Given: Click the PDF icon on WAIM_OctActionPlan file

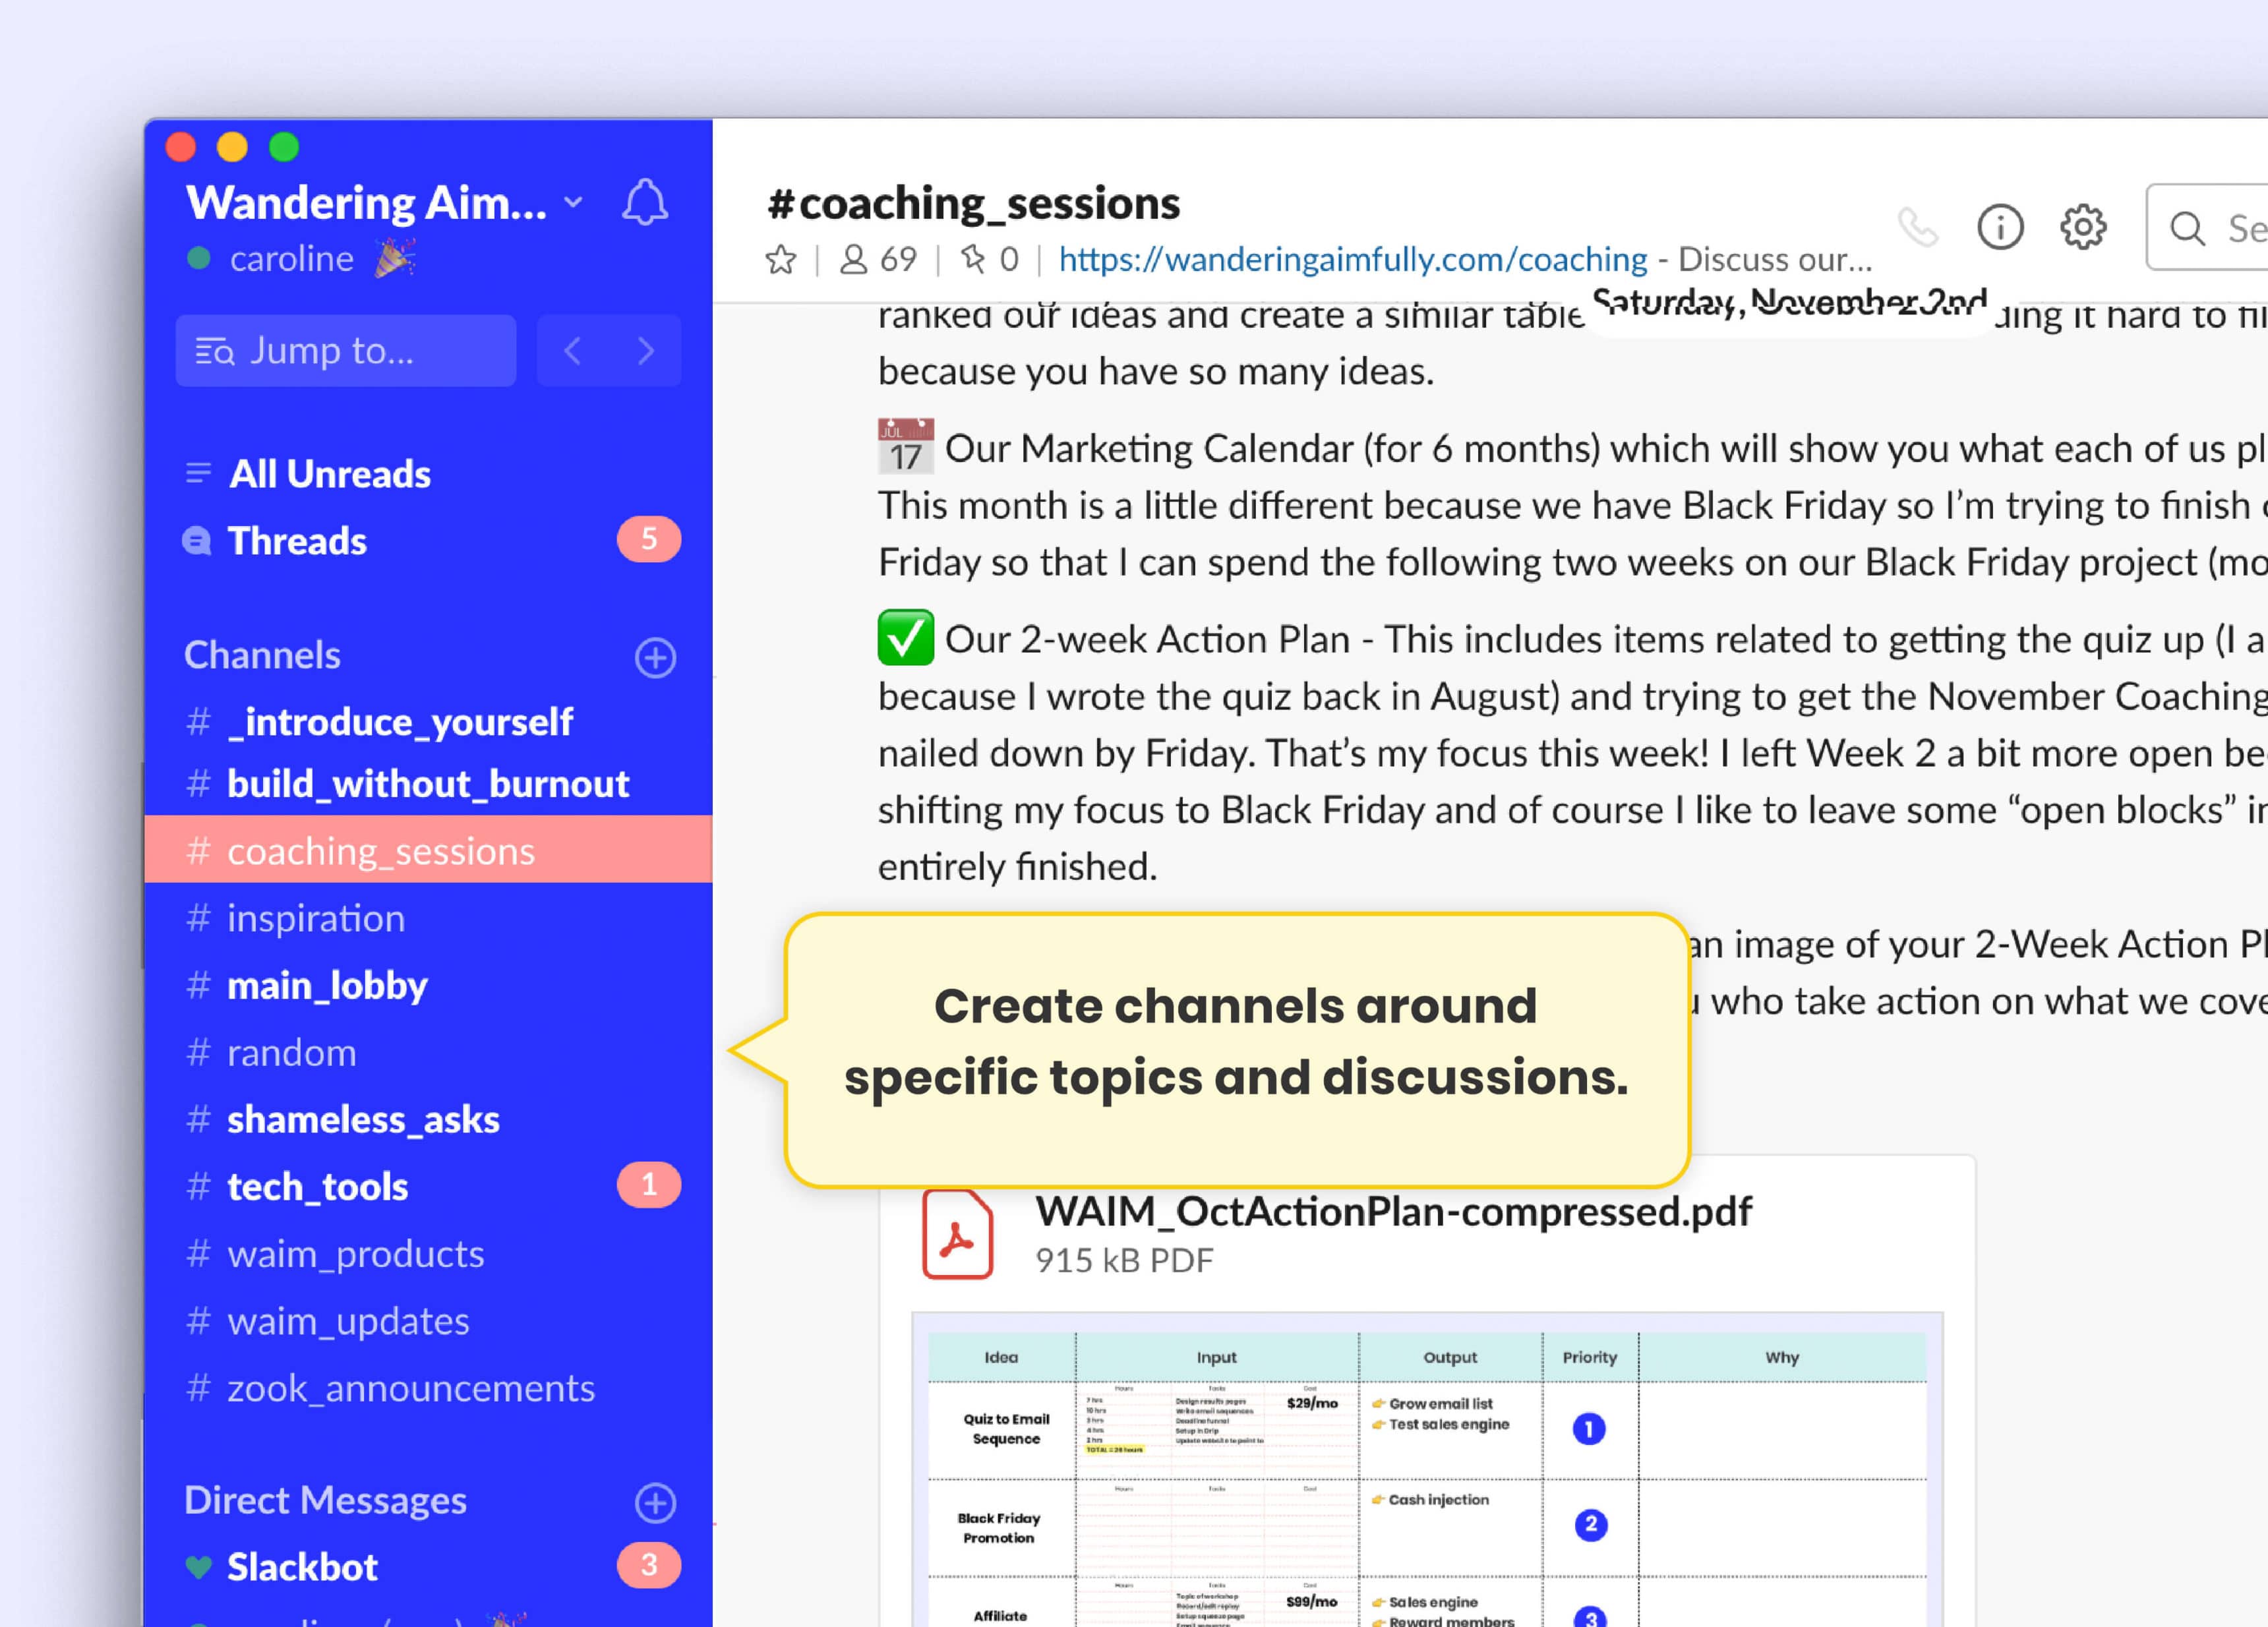Looking at the screenshot, I should tap(958, 1236).
